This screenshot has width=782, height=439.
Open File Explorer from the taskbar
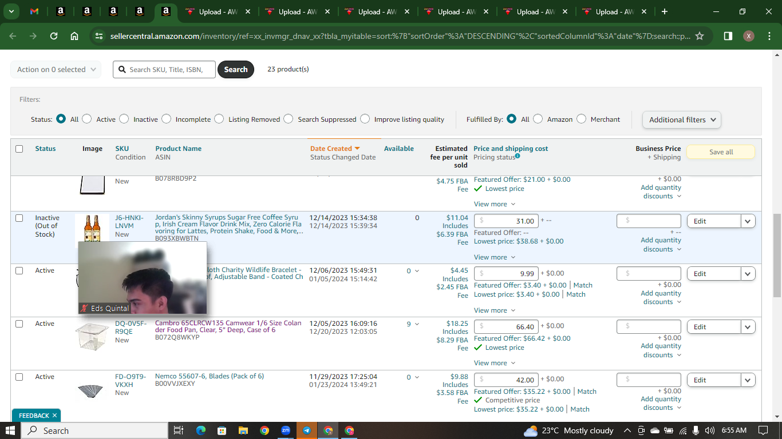243,430
